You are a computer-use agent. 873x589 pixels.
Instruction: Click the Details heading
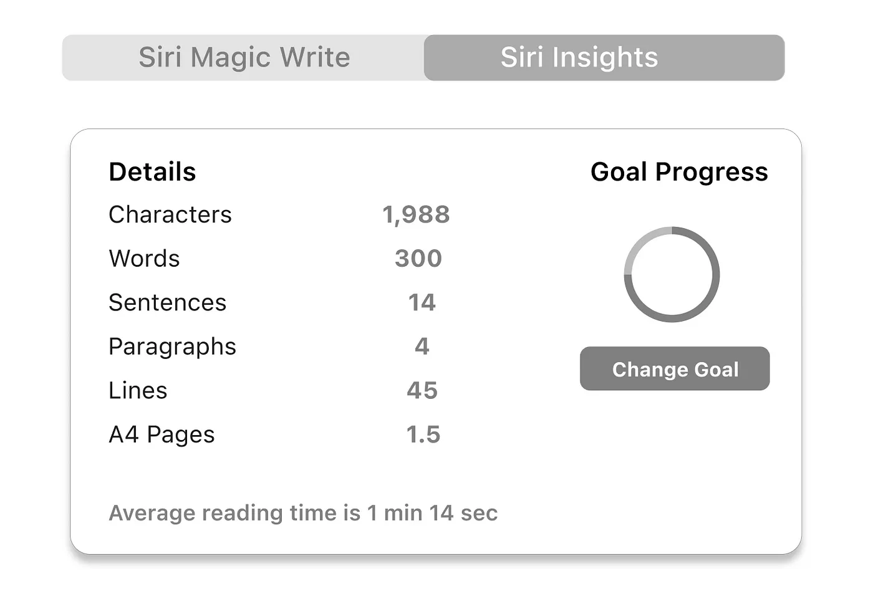pos(152,172)
